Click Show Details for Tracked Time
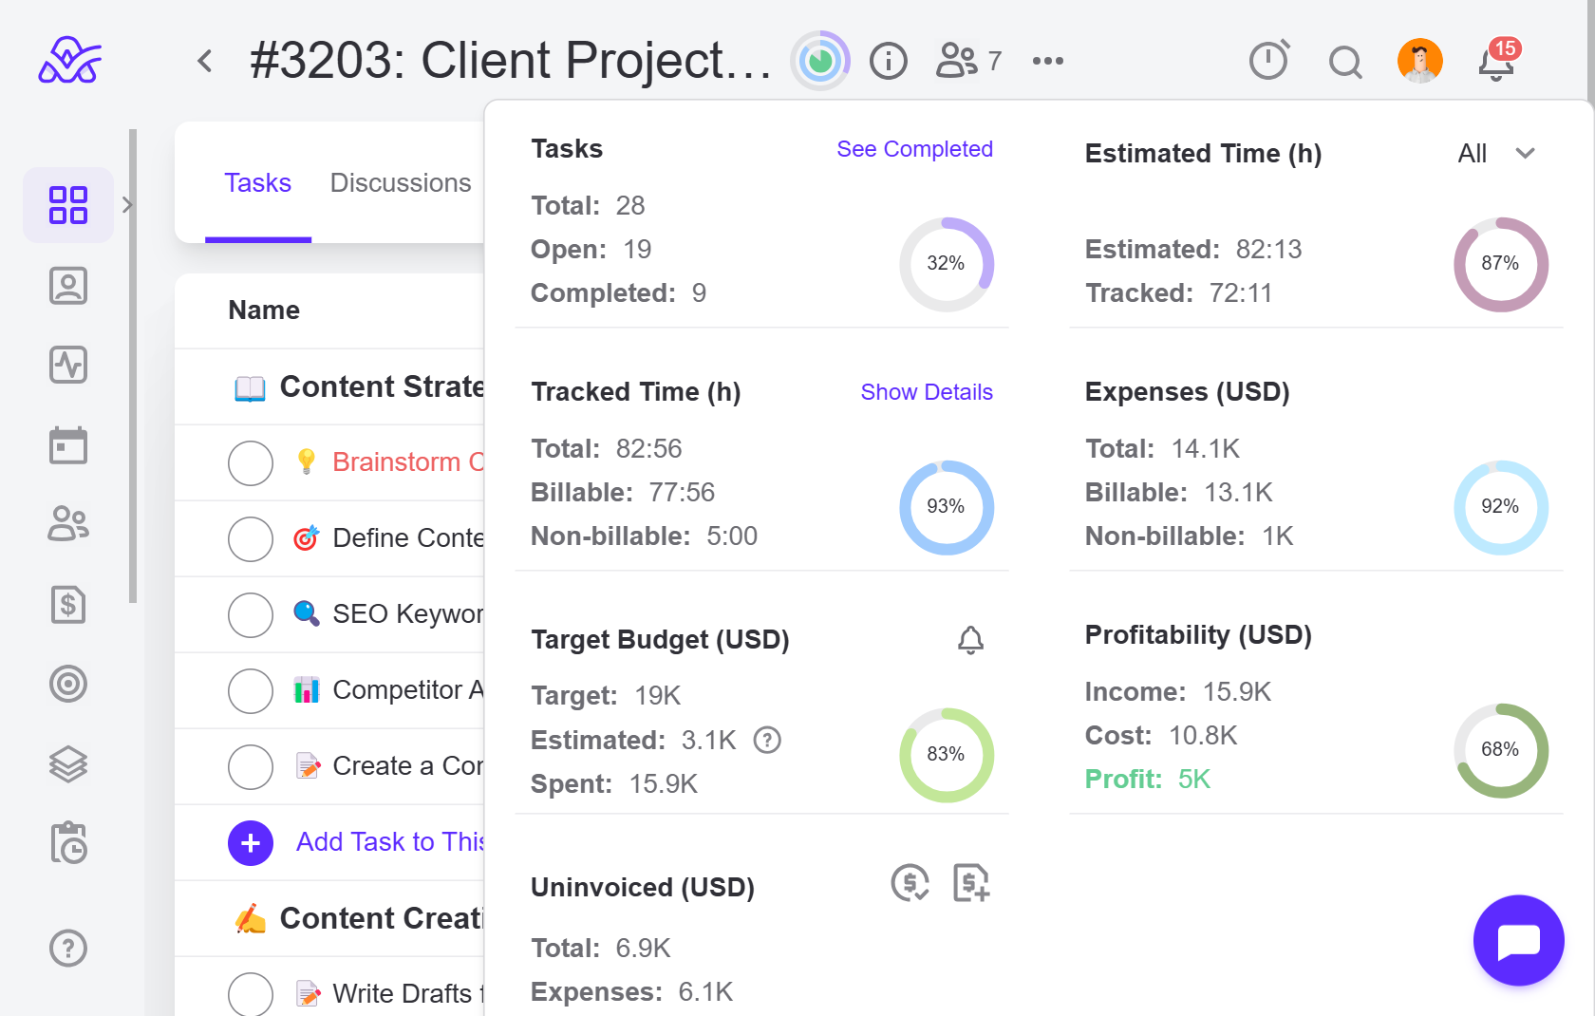Viewport: 1595px width, 1016px height. tap(926, 392)
